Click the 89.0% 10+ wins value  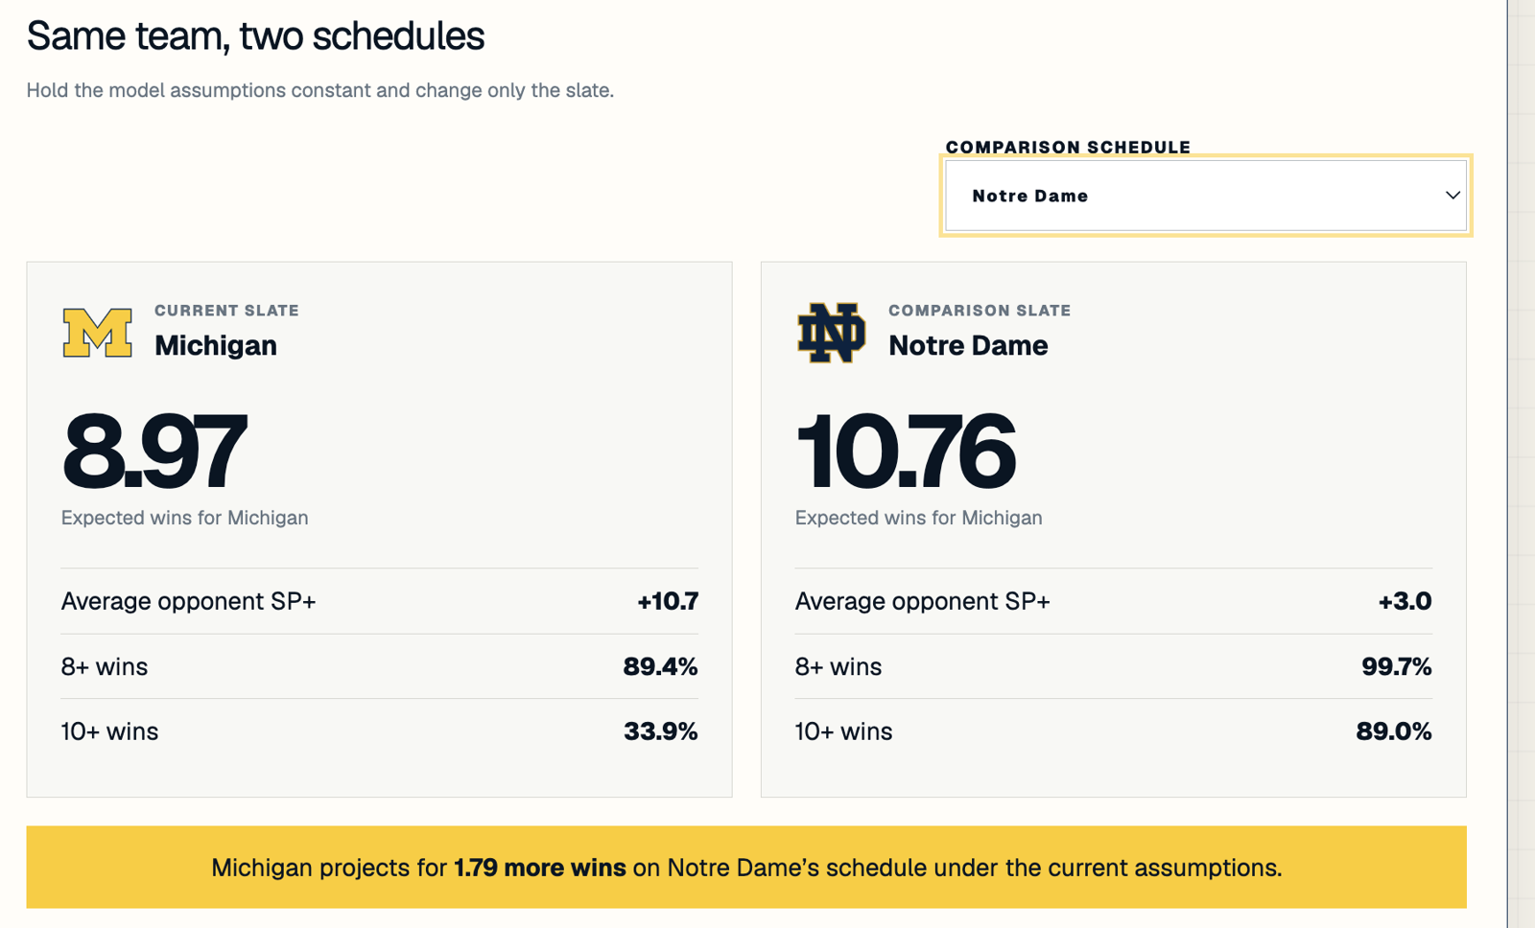coord(1393,731)
